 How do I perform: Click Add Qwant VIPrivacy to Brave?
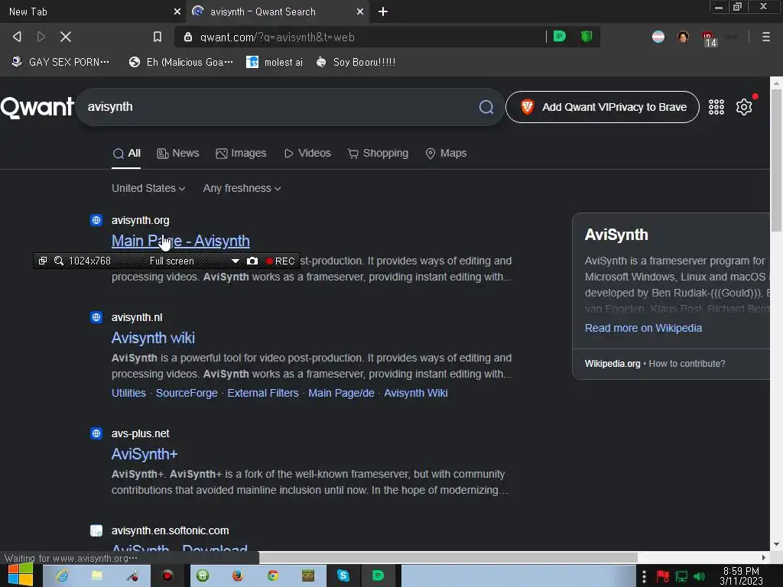tap(603, 107)
